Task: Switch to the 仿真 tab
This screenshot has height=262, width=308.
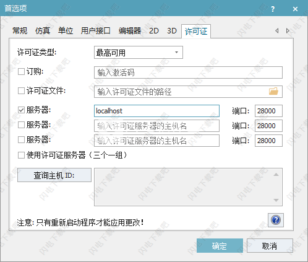Action: (43, 31)
